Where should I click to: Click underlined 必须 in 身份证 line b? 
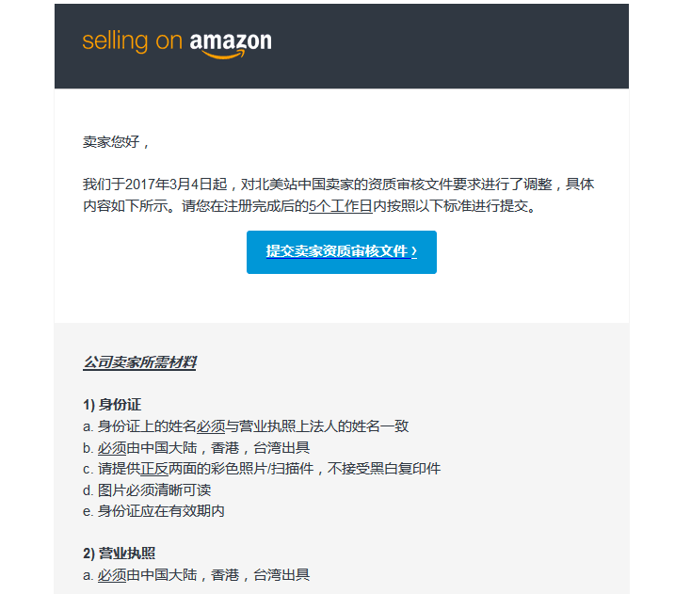point(112,448)
